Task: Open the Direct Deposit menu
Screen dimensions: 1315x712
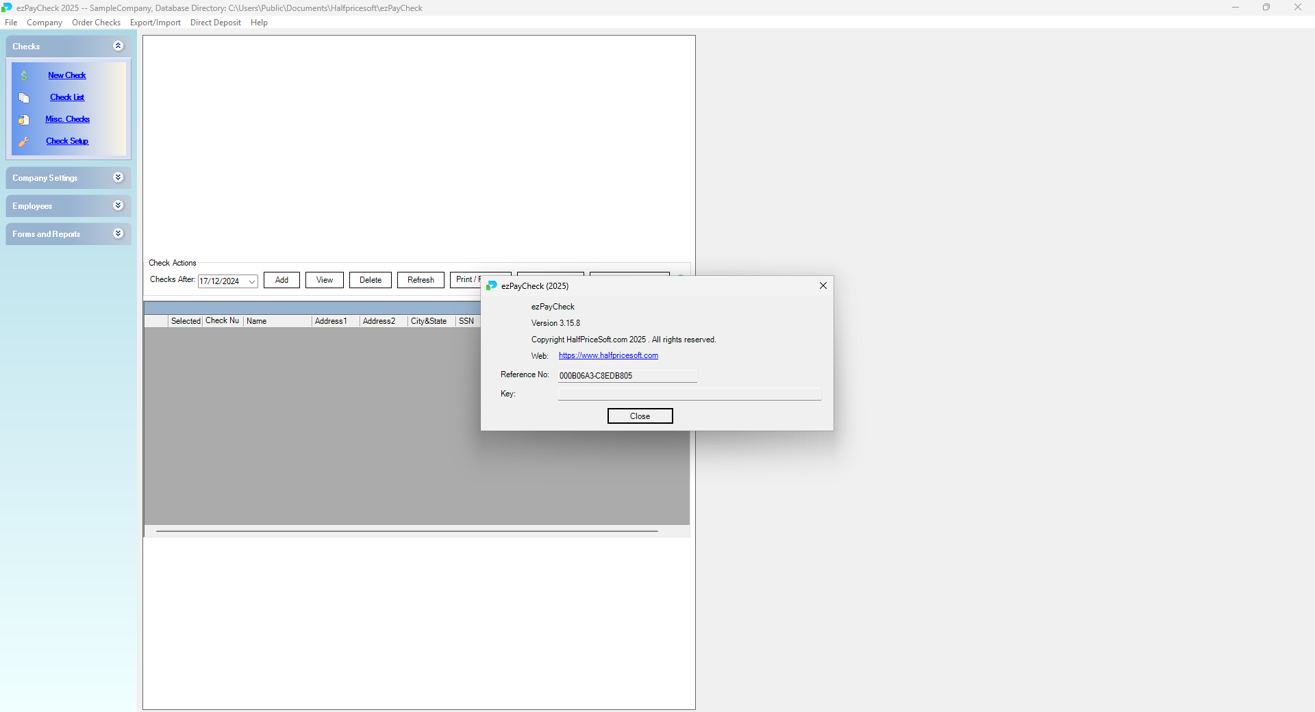Action: pyautogui.click(x=216, y=23)
